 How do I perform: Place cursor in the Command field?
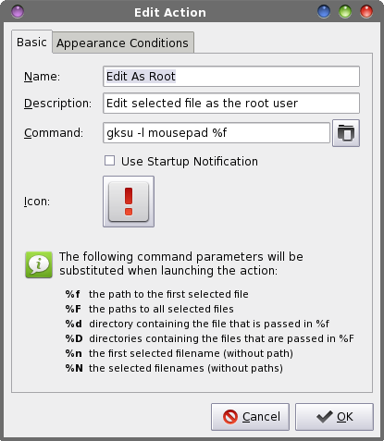coord(217,133)
